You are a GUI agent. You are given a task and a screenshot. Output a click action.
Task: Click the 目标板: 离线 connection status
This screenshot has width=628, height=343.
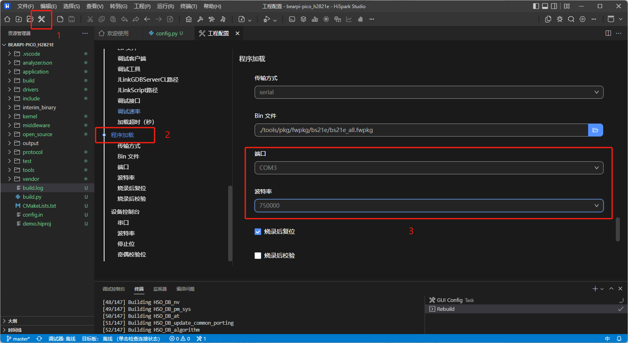point(121,339)
